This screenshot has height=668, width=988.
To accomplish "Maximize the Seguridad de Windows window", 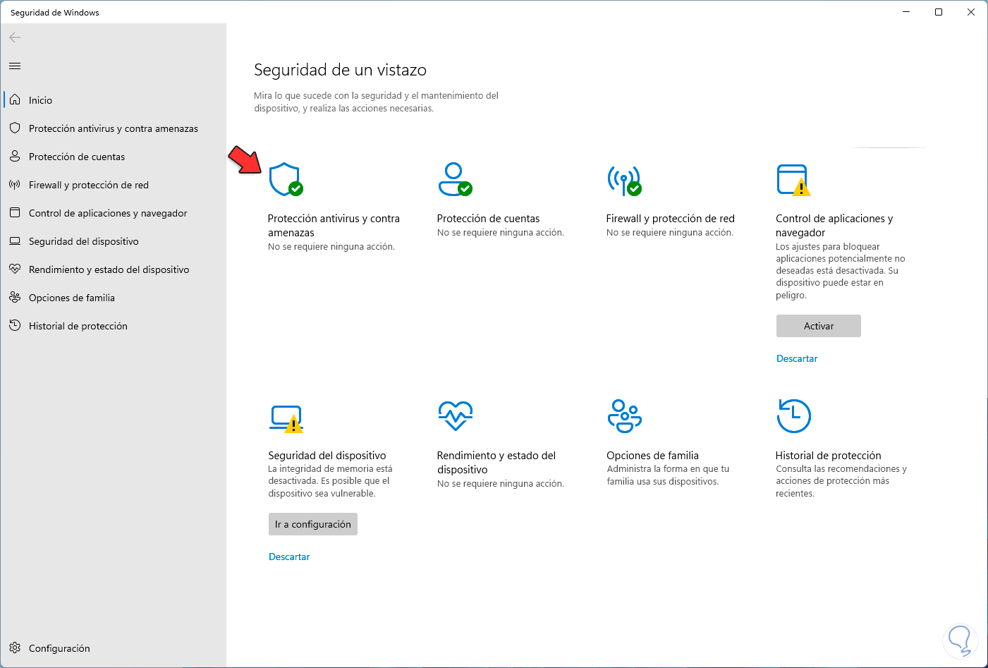I will (939, 12).
